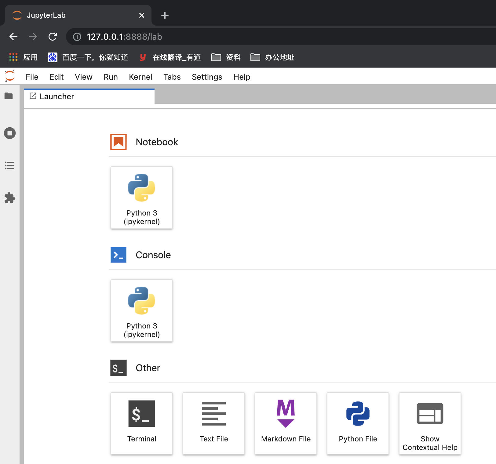Open the table of contents panel

[x=9, y=165]
